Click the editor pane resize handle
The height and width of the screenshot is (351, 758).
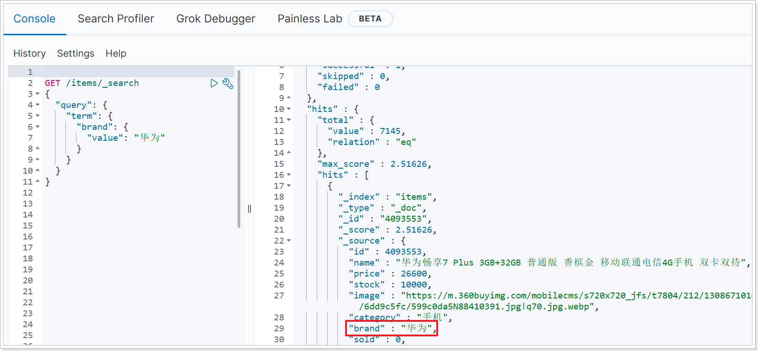tap(249, 209)
